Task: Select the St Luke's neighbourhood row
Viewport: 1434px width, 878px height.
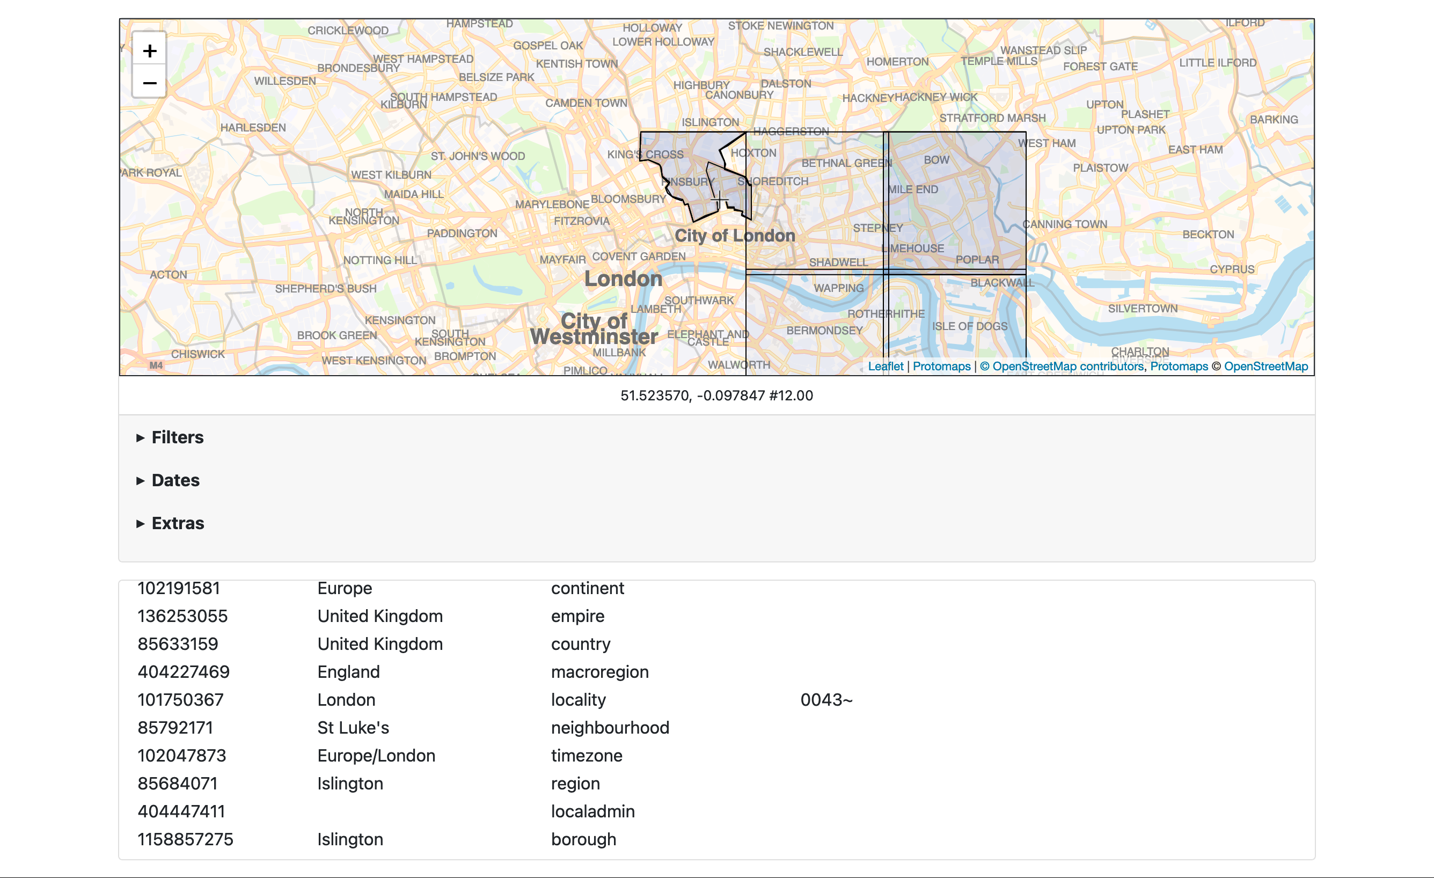Action: click(353, 728)
